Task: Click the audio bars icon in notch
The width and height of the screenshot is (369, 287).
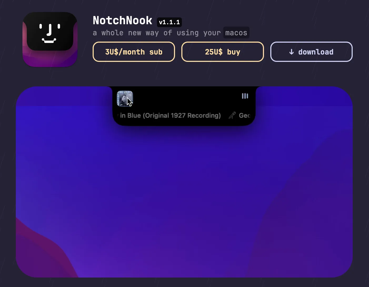Action: [245, 96]
